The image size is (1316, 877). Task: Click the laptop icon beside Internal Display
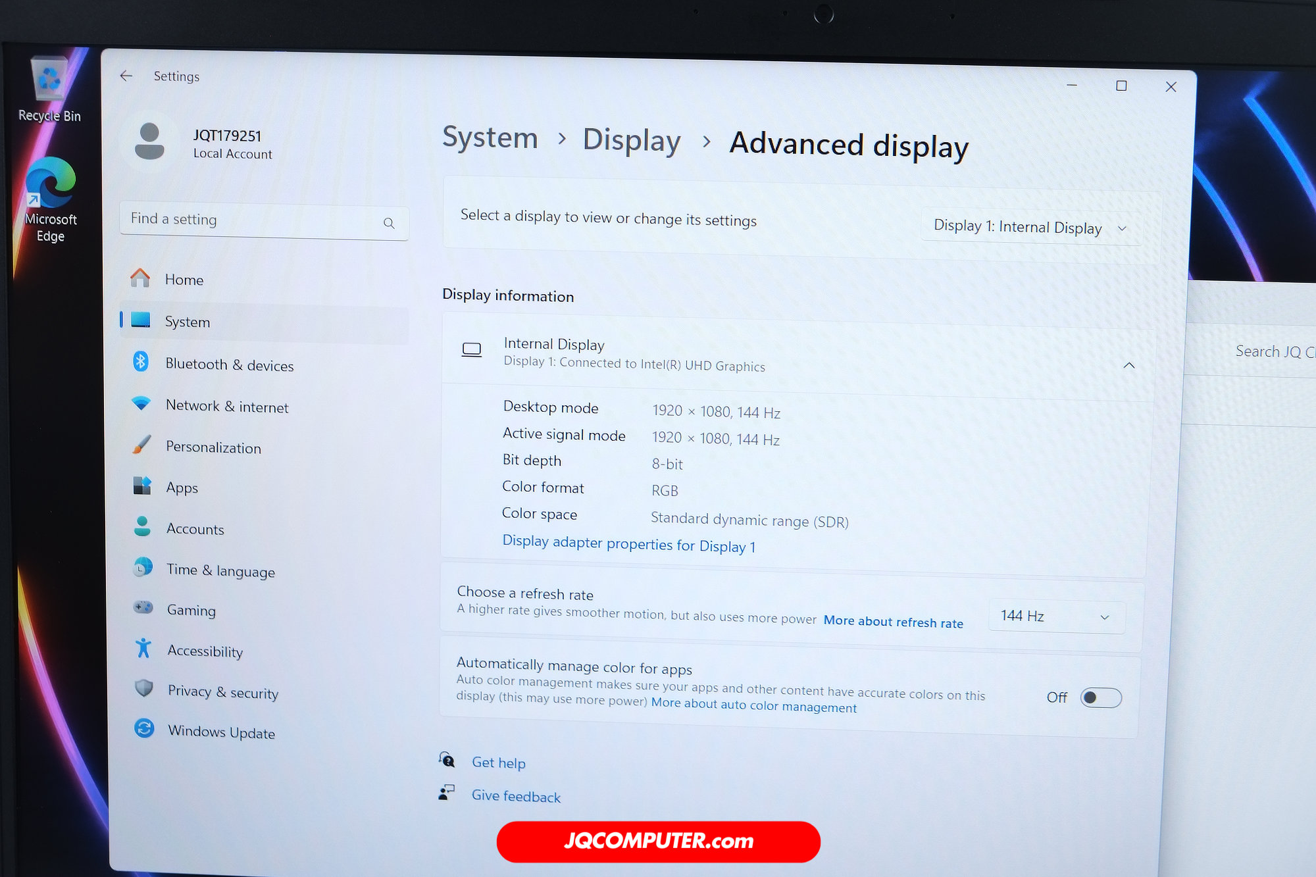[x=471, y=349]
